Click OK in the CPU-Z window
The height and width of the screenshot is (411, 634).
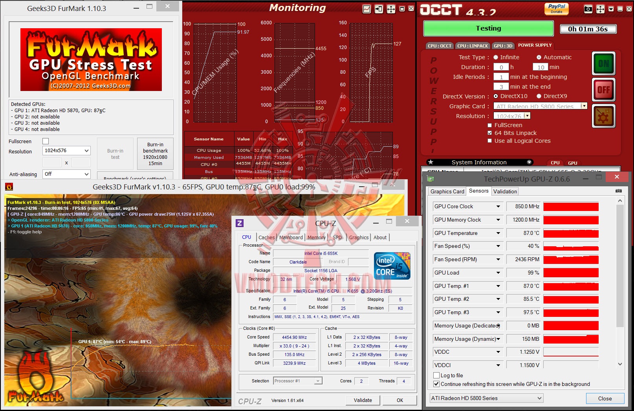[400, 400]
